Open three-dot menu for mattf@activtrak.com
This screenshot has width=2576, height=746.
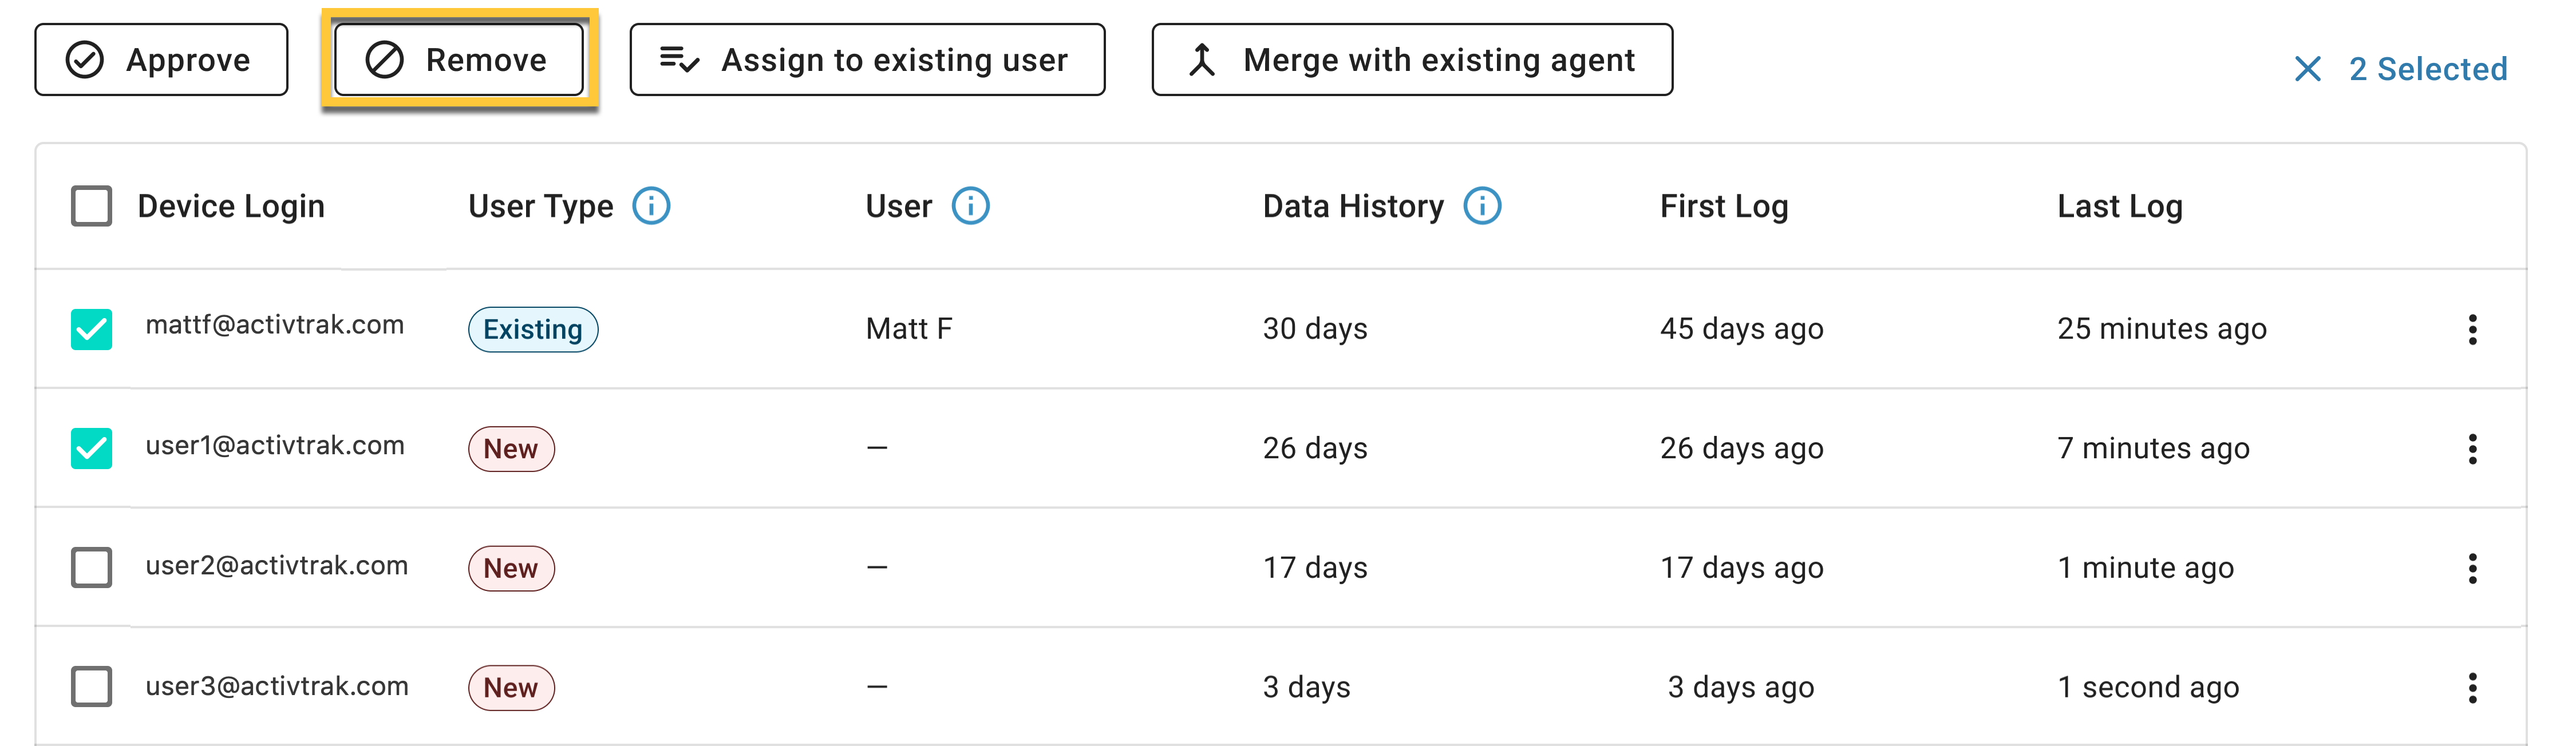coord(2472,329)
